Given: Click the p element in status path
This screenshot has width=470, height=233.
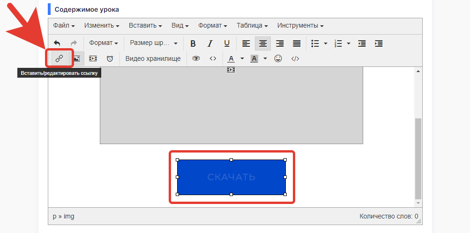Looking at the screenshot, I should pos(54,217).
